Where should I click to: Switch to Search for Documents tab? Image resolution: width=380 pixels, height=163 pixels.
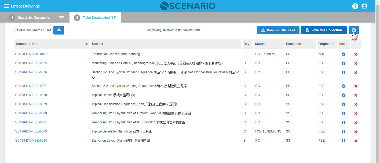(x=34, y=18)
